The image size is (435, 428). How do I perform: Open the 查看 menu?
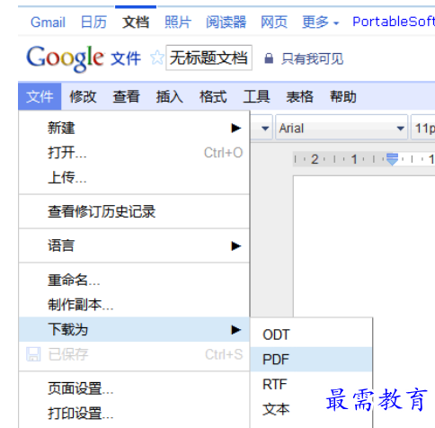[x=126, y=96]
